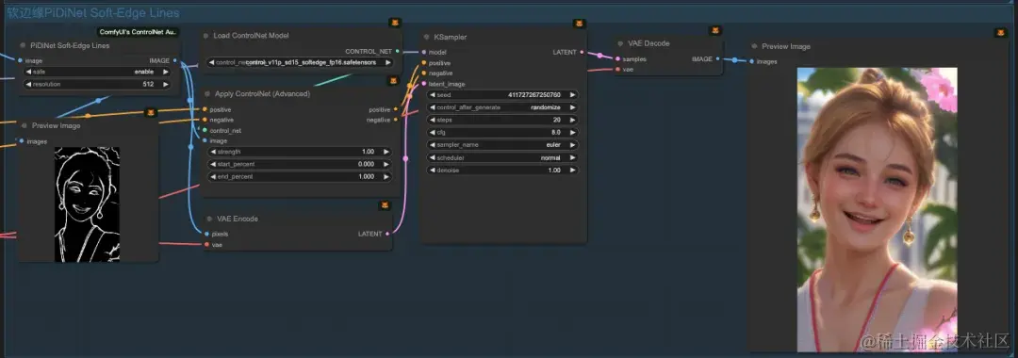The width and height of the screenshot is (1018, 358).
Task: Click the generated portrait preview image
Action: [878, 209]
